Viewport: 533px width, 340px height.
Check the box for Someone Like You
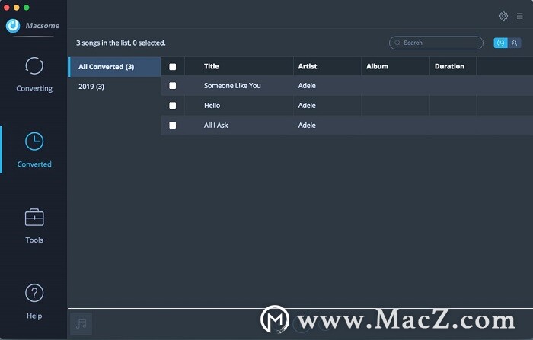173,86
